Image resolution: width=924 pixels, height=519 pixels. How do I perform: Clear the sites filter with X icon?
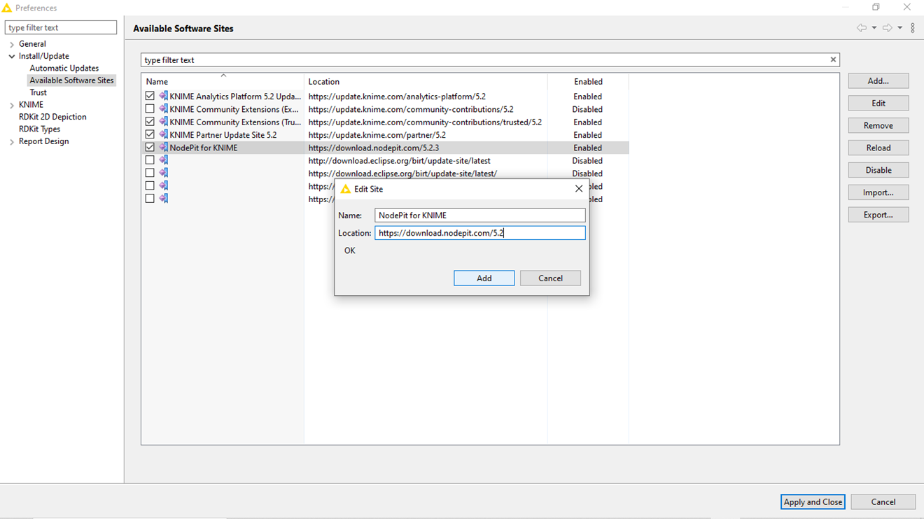[x=833, y=59]
